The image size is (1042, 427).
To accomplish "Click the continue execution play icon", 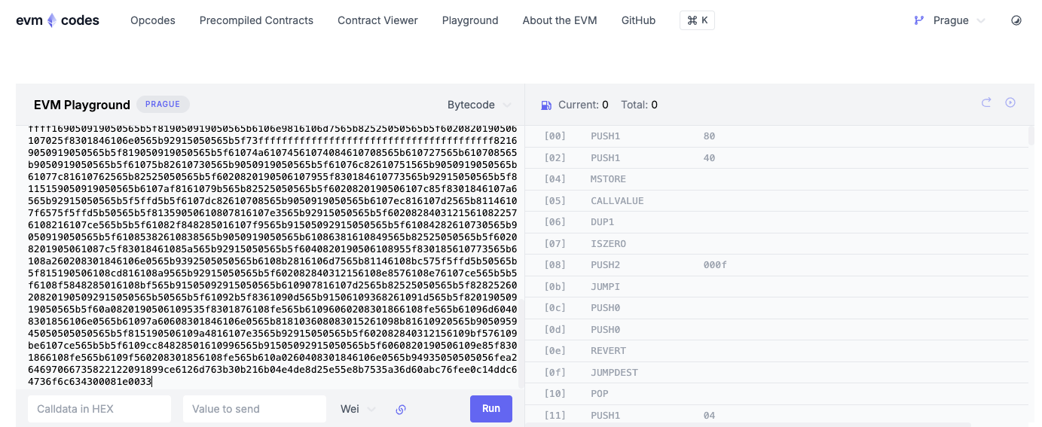I will pyautogui.click(x=1010, y=102).
